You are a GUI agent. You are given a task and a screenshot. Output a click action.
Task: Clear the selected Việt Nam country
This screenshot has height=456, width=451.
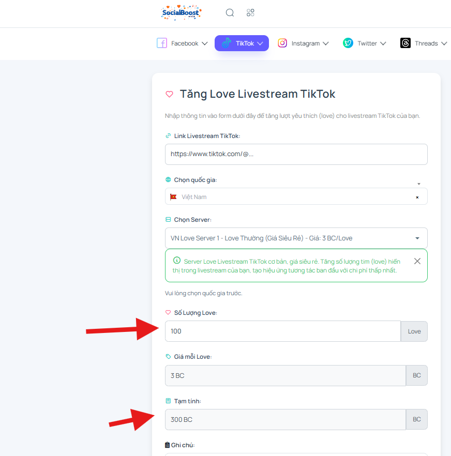[417, 197]
